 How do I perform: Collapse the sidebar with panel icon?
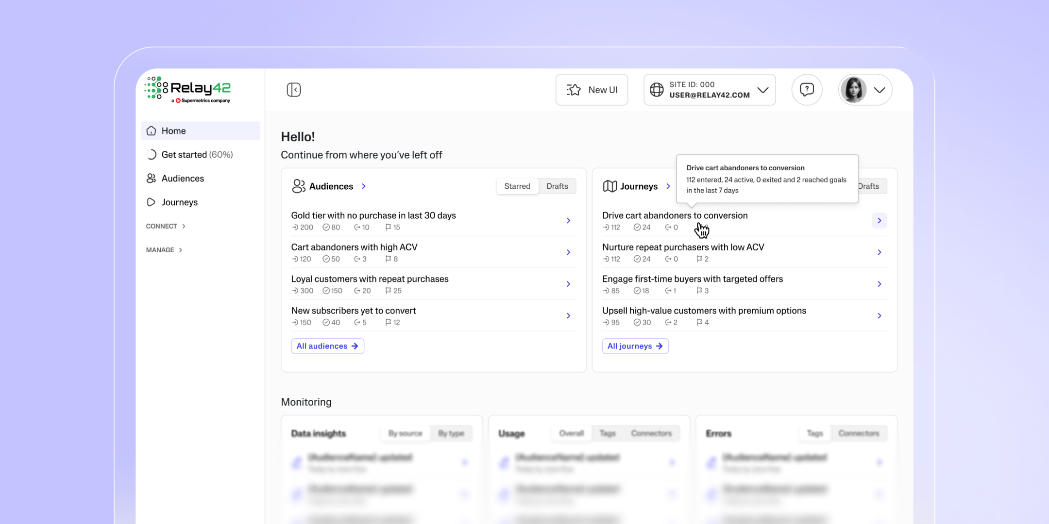click(x=294, y=90)
